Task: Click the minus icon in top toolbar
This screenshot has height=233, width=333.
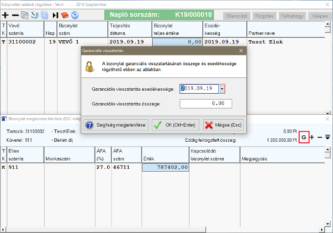Action: tap(15, 15)
